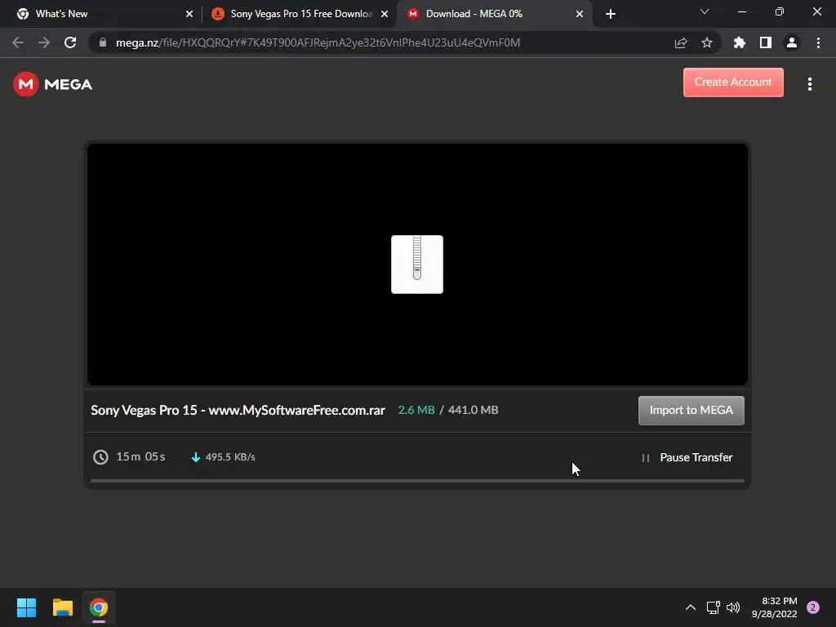Go back to the previous page
The height and width of the screenshot is (627, 836).
point(18,42)
